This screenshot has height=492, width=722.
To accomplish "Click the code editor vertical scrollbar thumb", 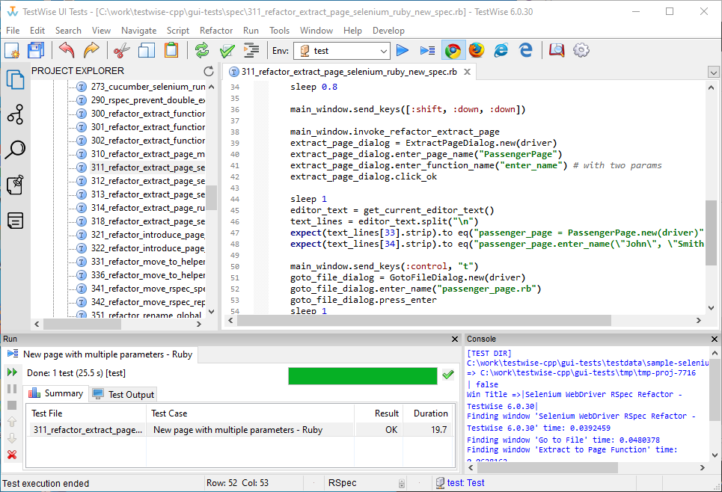I will tap(711, 233).
